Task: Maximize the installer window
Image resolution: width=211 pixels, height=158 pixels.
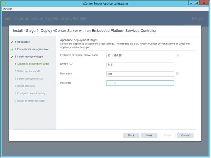Action: (x=197, y=3)
